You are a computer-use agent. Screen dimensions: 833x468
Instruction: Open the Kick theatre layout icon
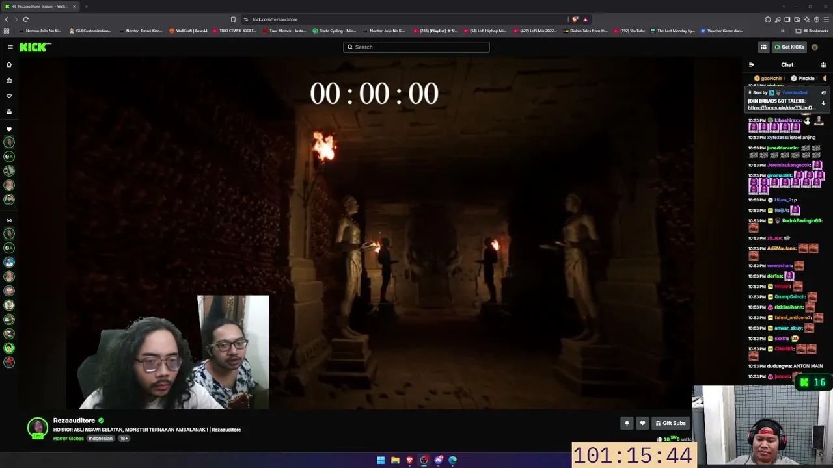[x=763, y=47]
